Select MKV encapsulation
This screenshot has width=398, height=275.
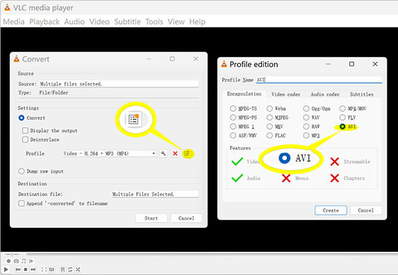pos(269,127)
